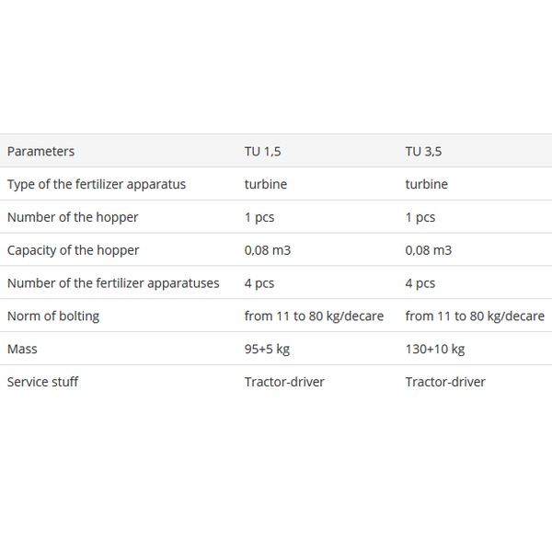This screenshot has height=552, width=552.
Task: Select the TU 3,5 column header
Action: pyautogui.click(x=423, y=152)
